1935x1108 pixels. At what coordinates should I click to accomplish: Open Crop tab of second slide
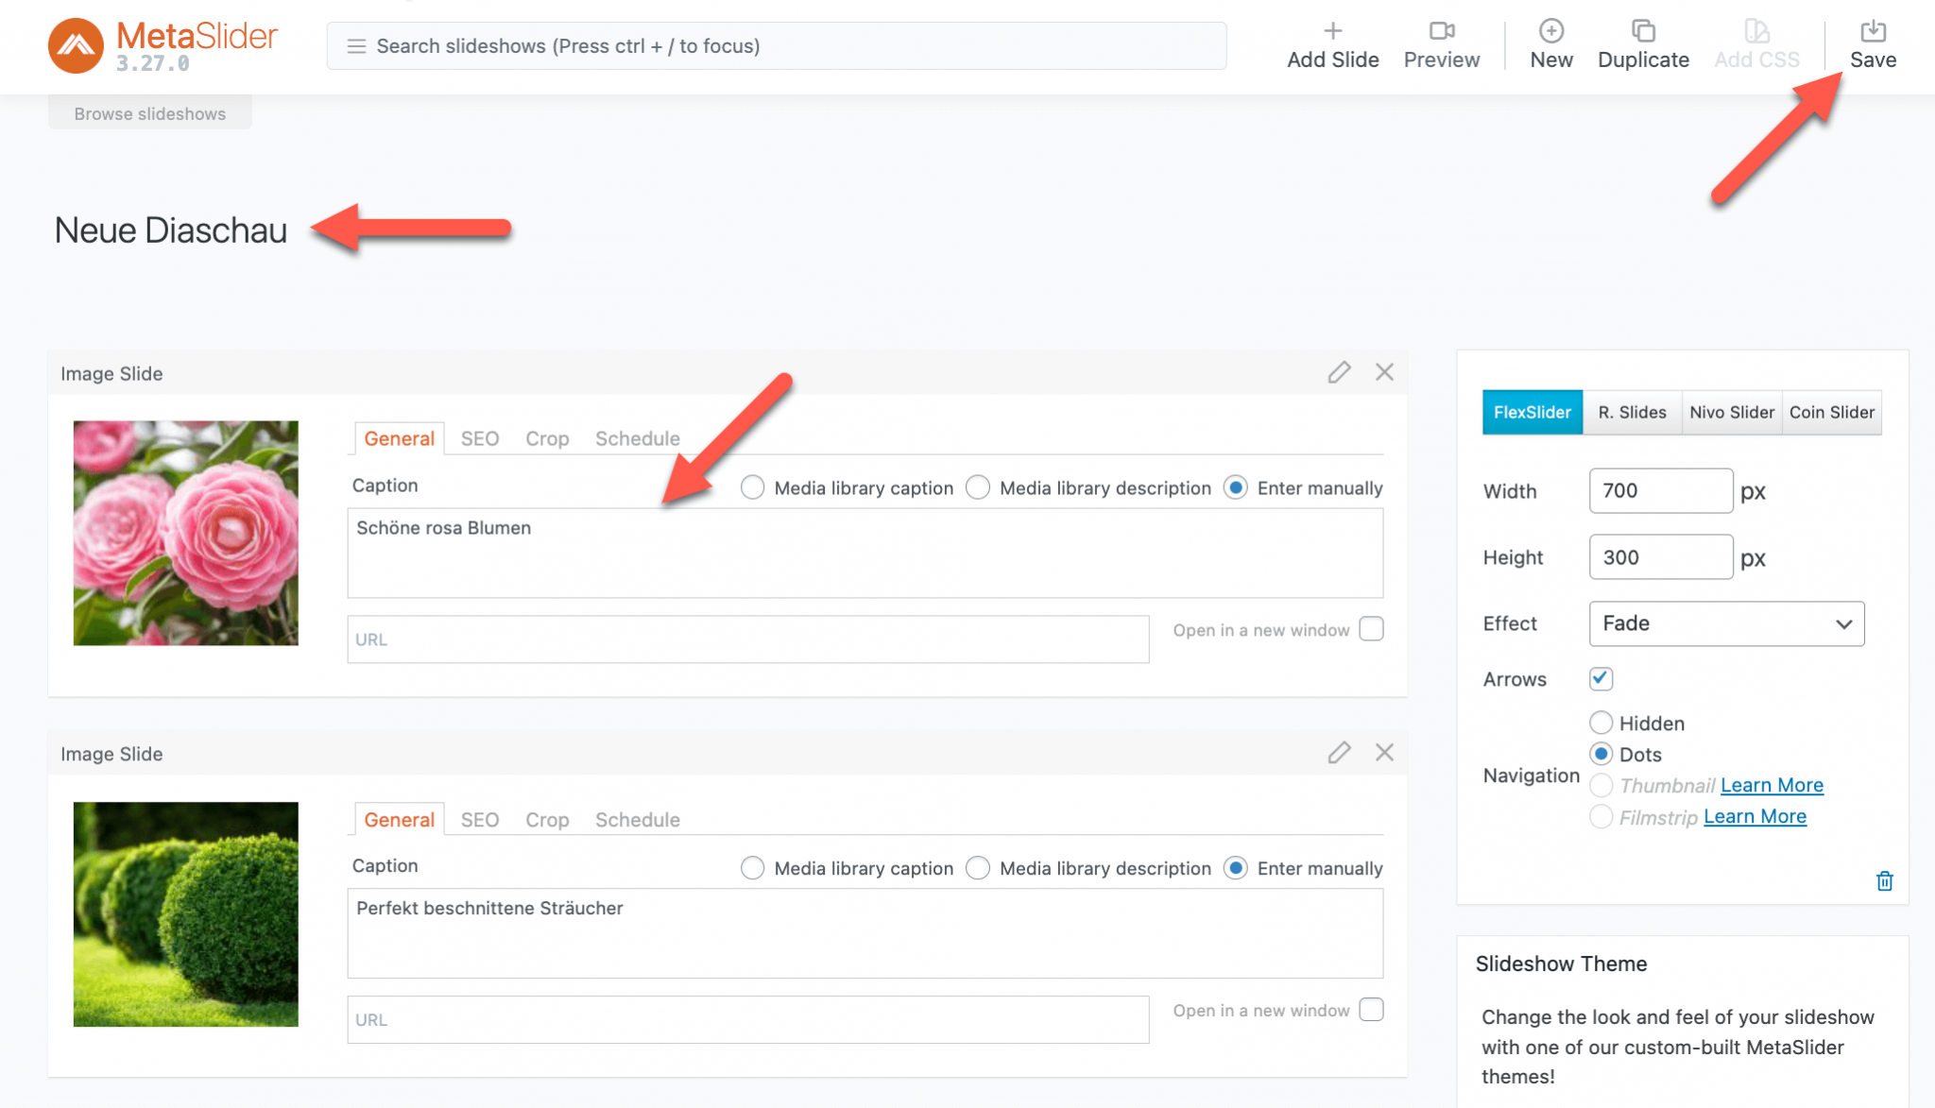547,819
